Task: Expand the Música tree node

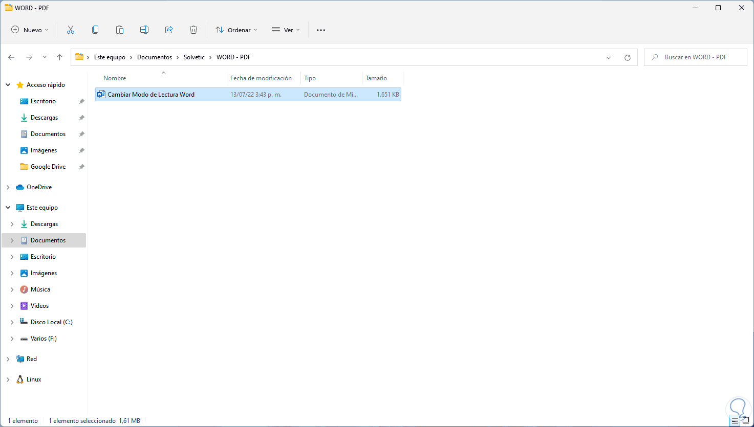Action: click(12, 289)
